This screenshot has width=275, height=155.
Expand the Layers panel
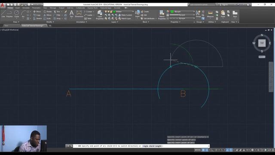115,22
